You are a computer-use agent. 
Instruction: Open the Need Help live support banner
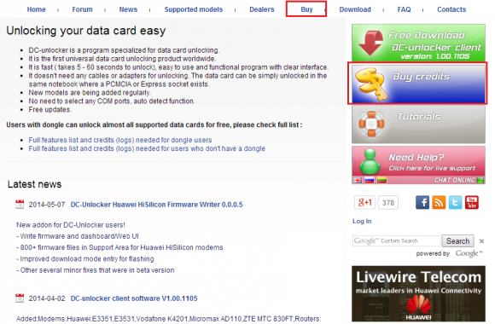418,165
